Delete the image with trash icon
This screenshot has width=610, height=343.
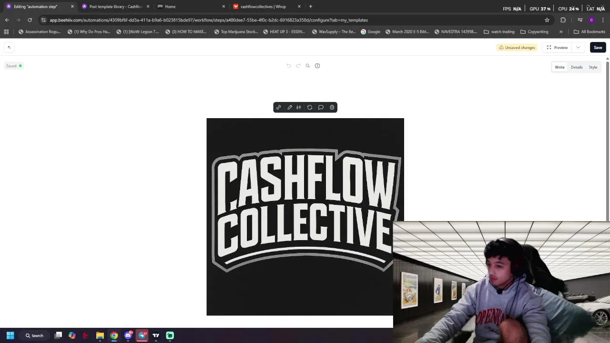click(332, 107)
